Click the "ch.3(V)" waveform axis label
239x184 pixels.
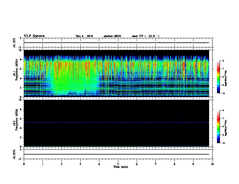(x=14, y=154)
